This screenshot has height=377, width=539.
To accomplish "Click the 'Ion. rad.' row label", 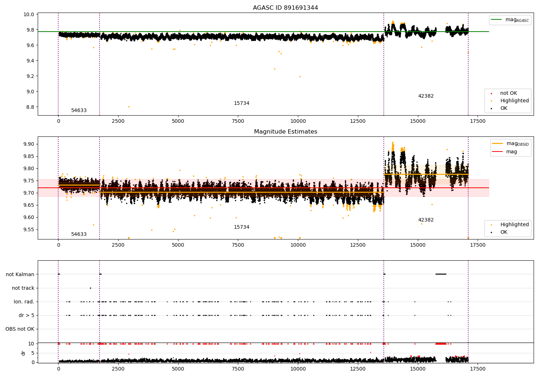I will click(24, 302).
